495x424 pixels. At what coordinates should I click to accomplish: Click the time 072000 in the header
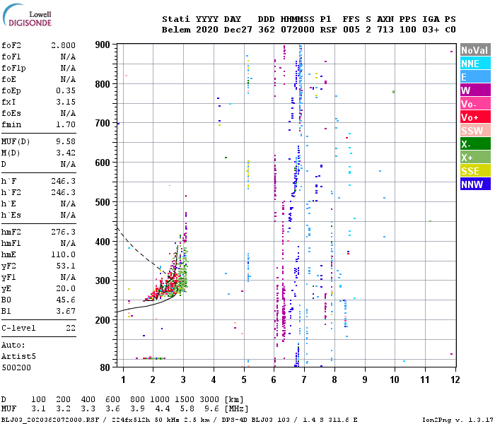298,30
